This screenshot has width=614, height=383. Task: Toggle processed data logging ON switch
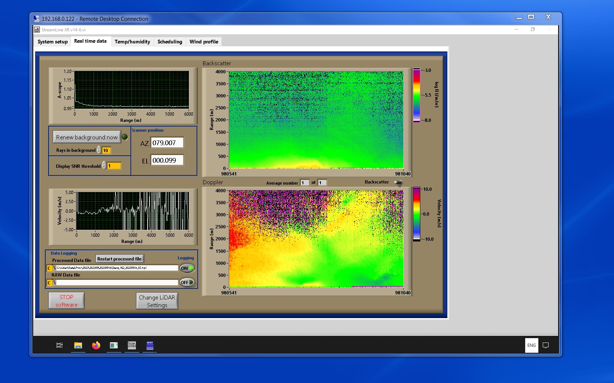click(x=187, y=268)
